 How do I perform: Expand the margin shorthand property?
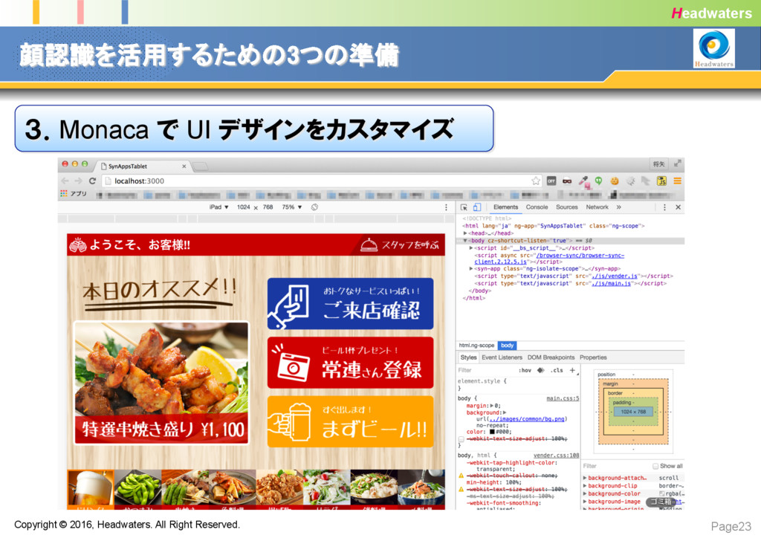(x=492, y=406)
